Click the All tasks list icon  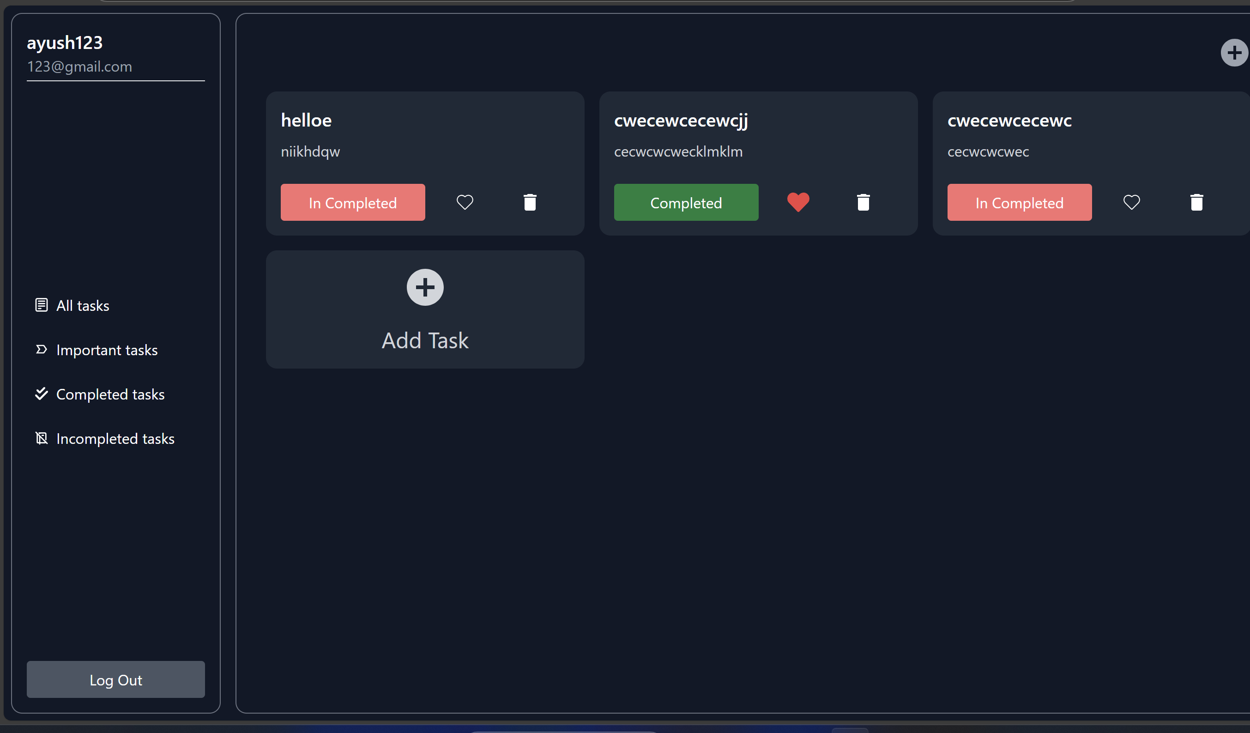pos(41,305)
